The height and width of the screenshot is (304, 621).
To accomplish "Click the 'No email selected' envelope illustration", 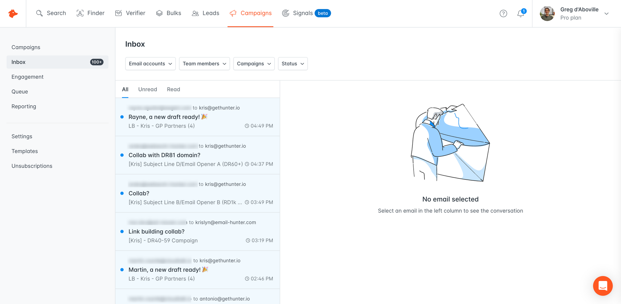I will coord(450,143).
